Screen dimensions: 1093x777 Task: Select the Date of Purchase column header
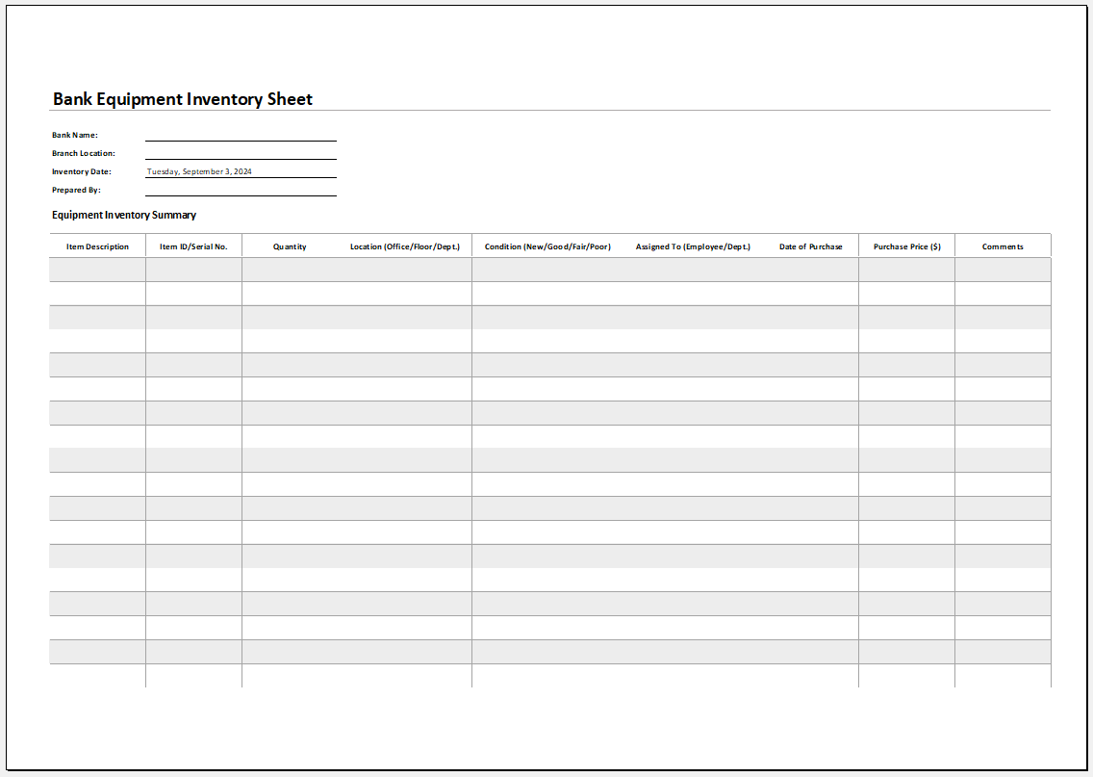click(810, 246)
